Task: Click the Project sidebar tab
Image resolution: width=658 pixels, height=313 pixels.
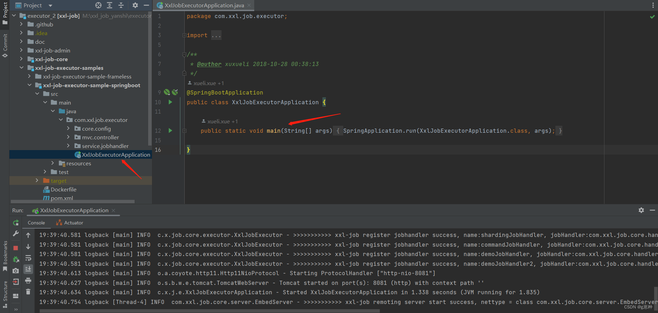Action: coord(5,13)
